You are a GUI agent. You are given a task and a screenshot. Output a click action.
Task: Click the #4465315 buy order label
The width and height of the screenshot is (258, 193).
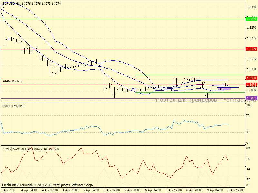pyautogui.click(x=12, y=81)
